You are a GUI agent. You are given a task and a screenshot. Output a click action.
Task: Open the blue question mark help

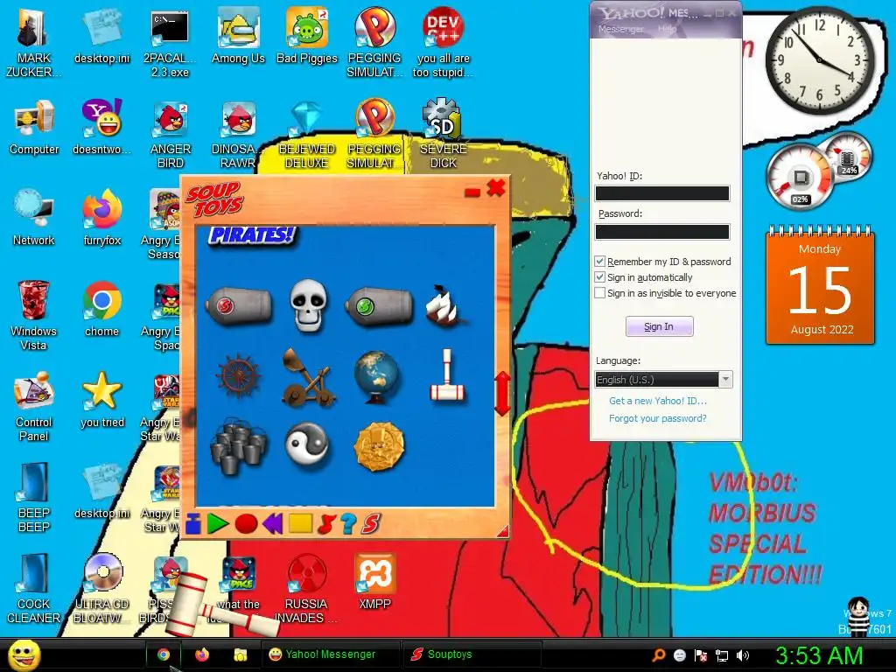[x=348, y=523]
